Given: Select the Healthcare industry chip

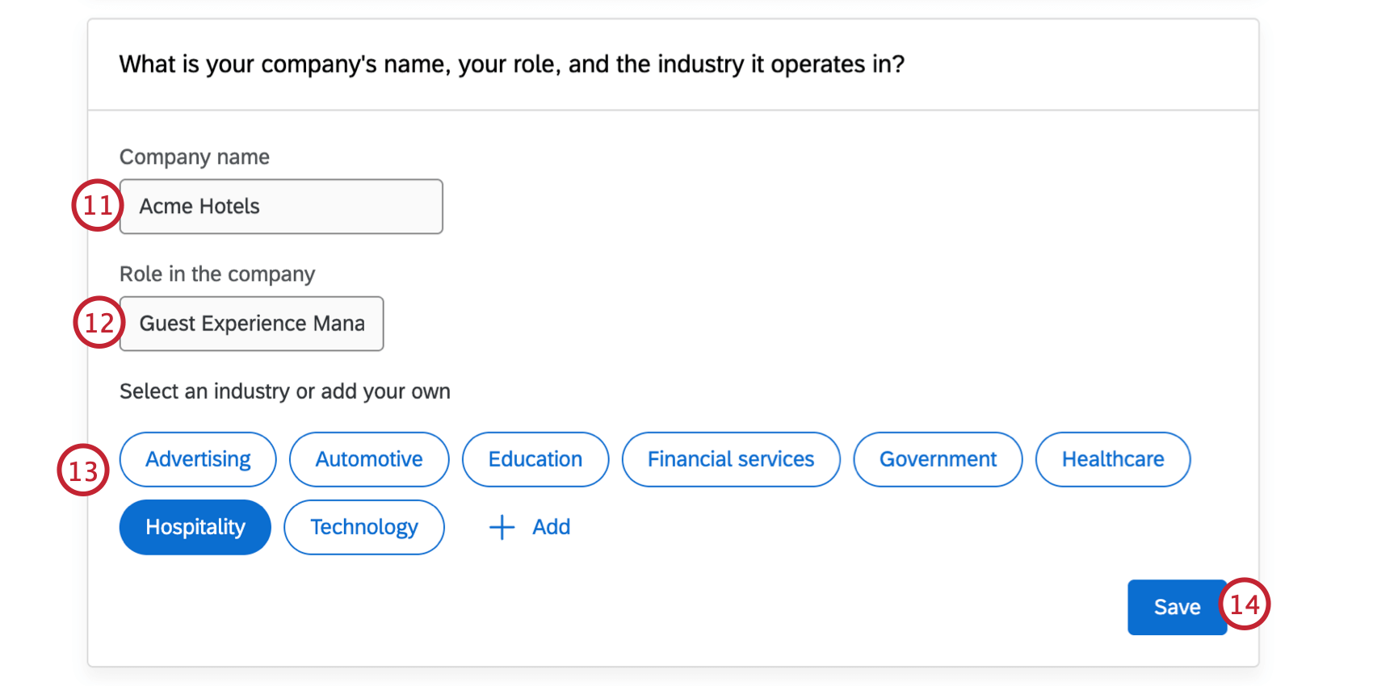Looking at the screenshot, I should click(x=1112, y=459).
